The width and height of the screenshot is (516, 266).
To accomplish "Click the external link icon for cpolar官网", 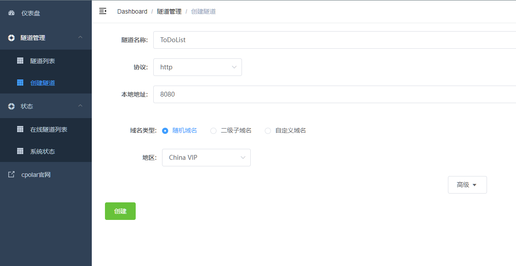I will (x=11, y=174).
